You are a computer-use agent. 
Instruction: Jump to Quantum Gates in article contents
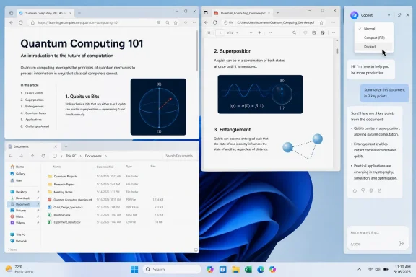[x=35, y=113]
